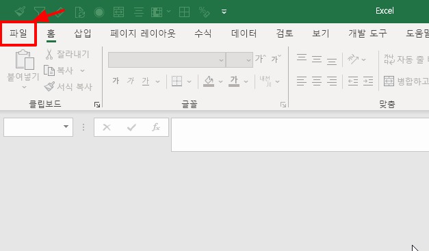The width and height of the screenshot is (429, 251).
Task: Expand the fill color dropdown arrow
Action: [x=220, y=81]
